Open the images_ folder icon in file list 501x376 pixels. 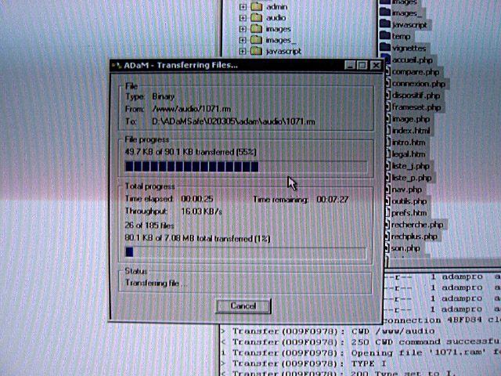pyautogui.click(x=384, y=13)
